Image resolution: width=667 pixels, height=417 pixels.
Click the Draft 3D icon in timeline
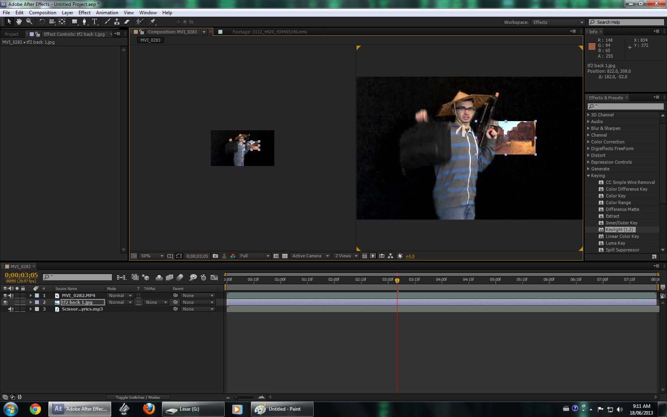coord(146,277)
